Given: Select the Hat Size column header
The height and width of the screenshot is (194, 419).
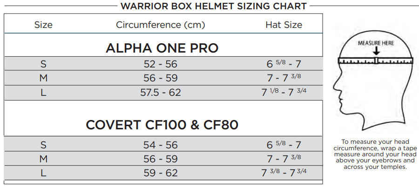Looking at the screenshot, I should [284, 25].
